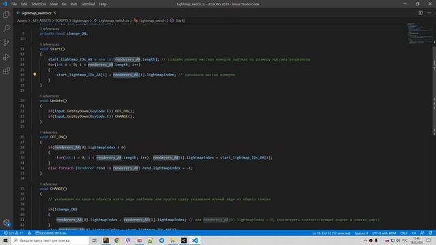Open the Manage gear menu
Viewport: 436px width, 245px height.
click(6, 223)
